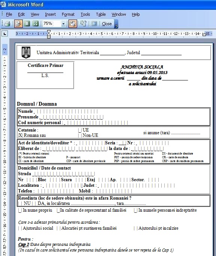
Task: Close the print preview
Action: (107, 24)
